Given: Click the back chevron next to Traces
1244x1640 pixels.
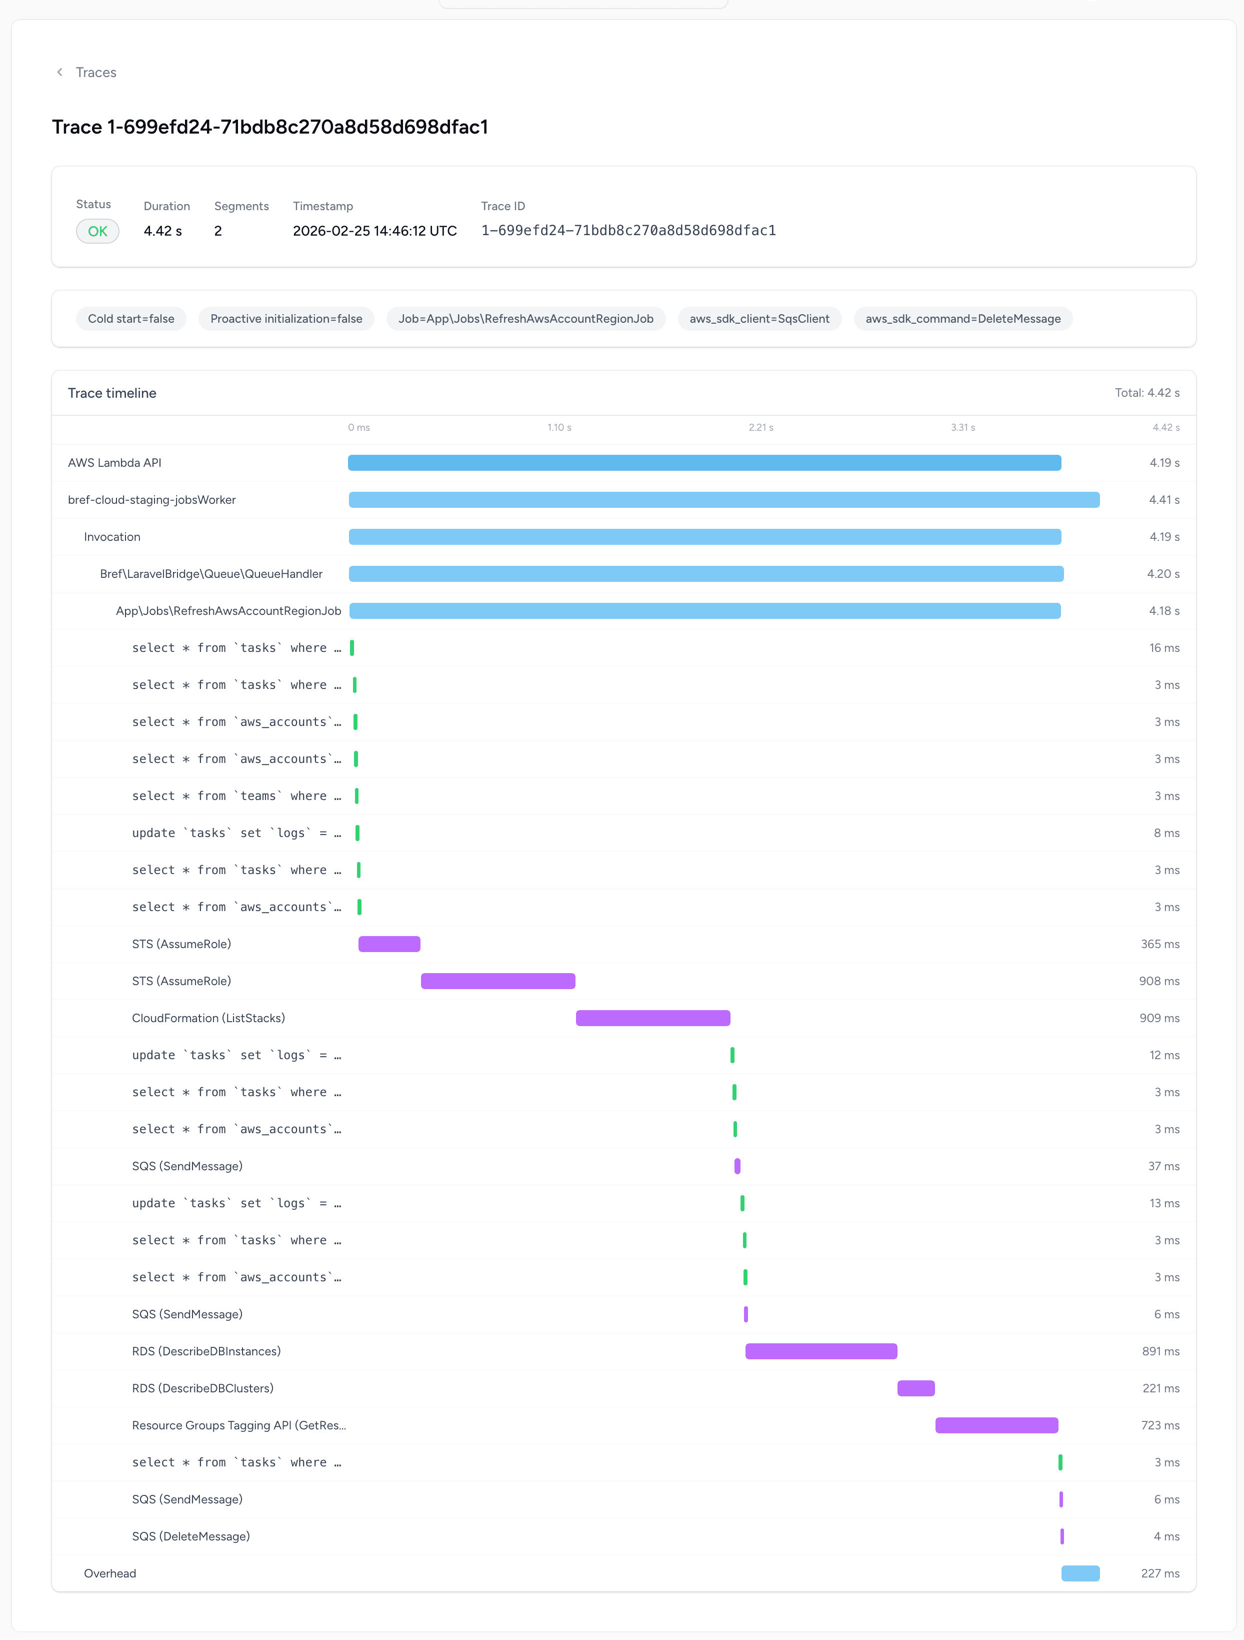Looking at the screenshot, I should pos(60,72).
